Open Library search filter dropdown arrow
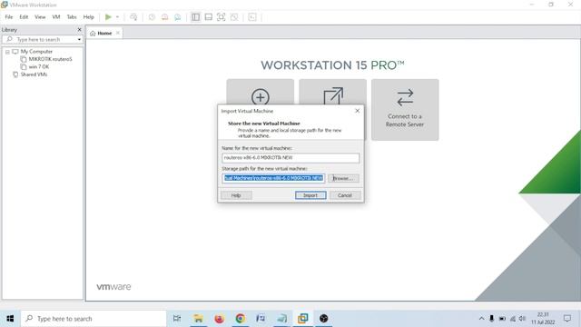 pos(79,40)
